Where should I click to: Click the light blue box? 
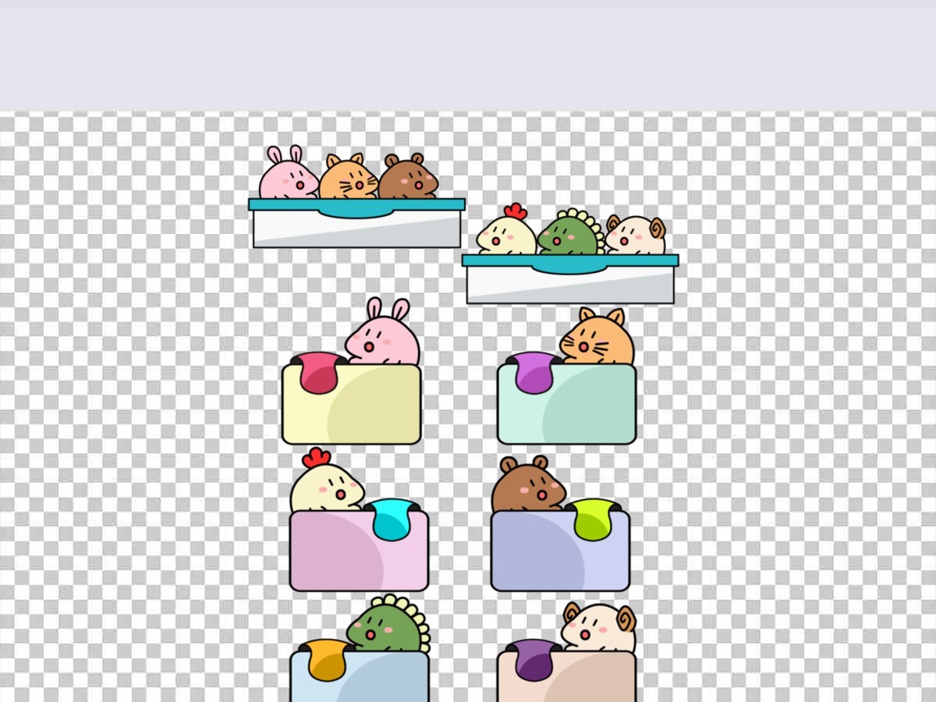[359, 677]
